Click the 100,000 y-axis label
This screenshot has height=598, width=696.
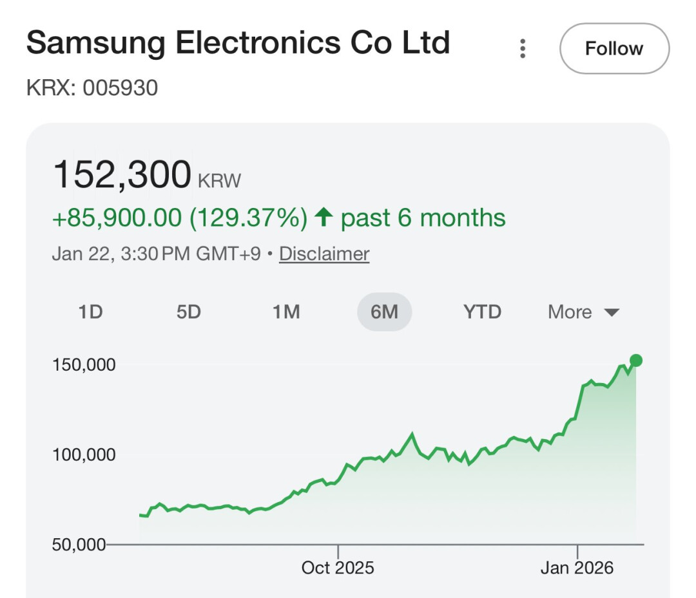click(83, 454)
